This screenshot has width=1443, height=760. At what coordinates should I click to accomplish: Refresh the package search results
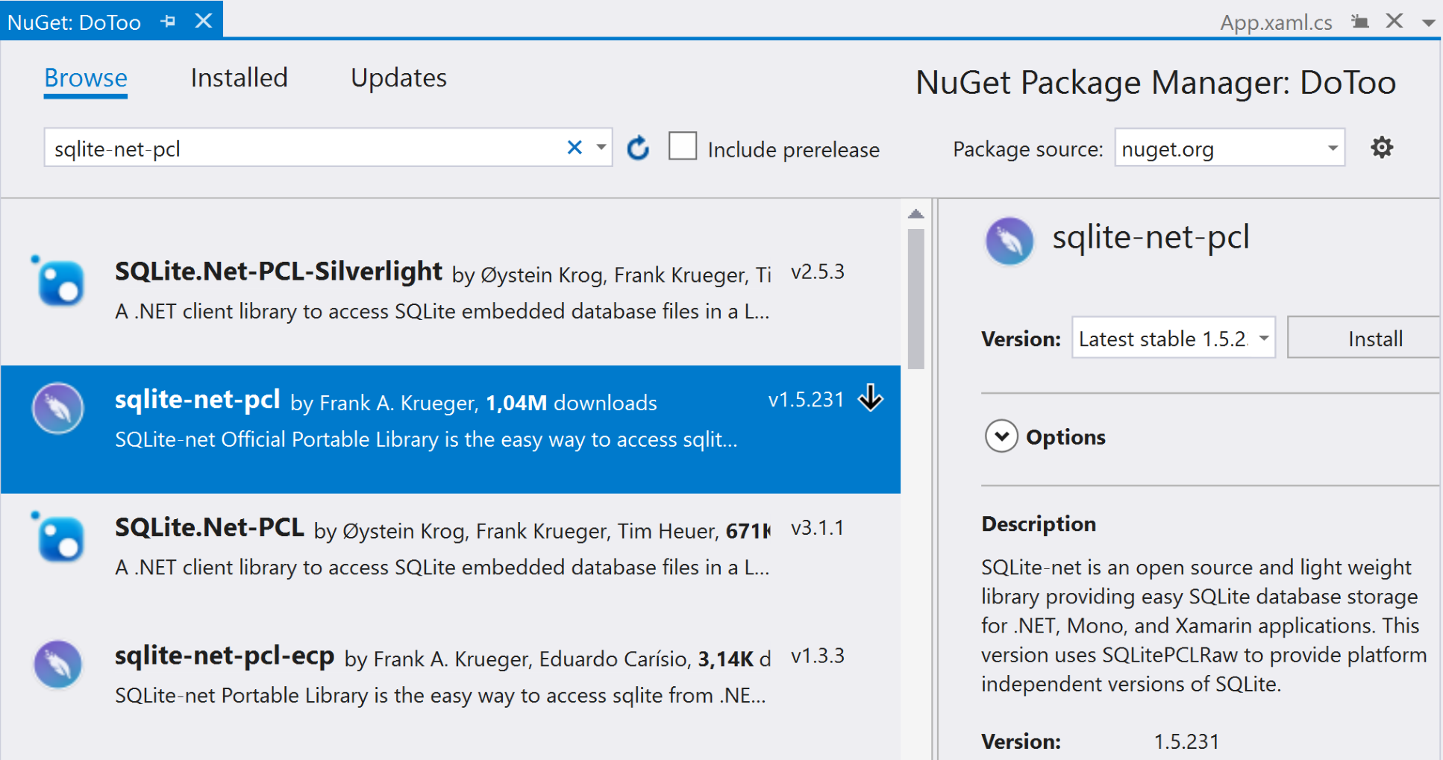click(x=638, y=148)
